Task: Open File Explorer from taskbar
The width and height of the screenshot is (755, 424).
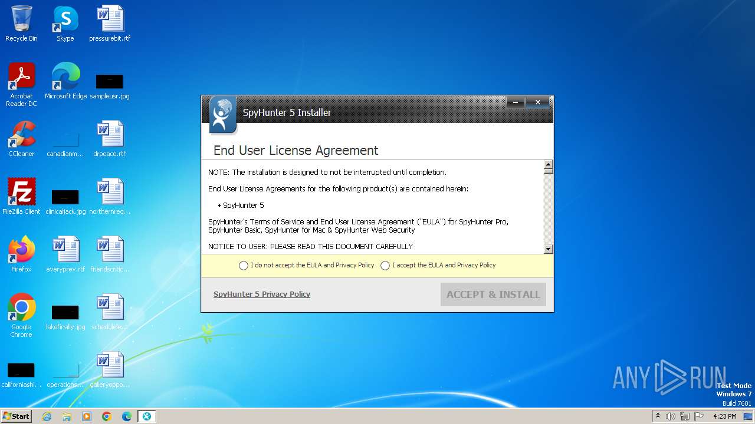Action: pyautogui.click(x=67, y=416)
